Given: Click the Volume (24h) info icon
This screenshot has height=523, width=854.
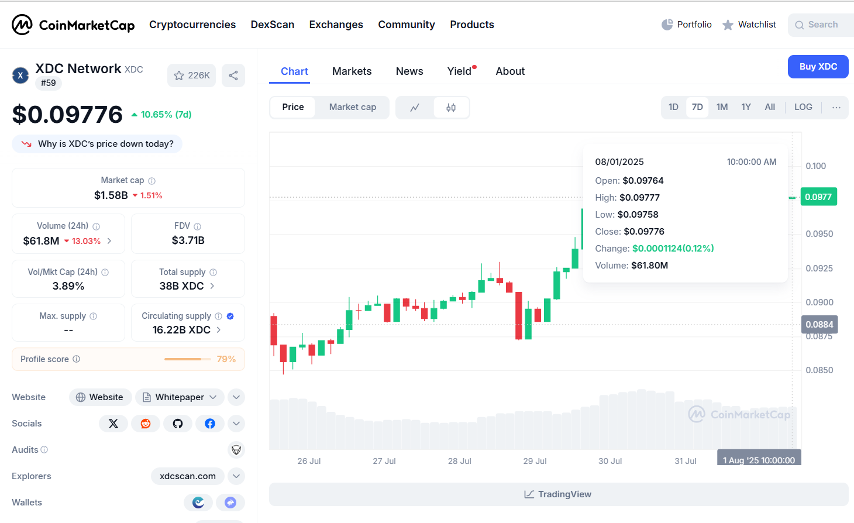Looking at the screenshot, I should (x=97, y=226).
